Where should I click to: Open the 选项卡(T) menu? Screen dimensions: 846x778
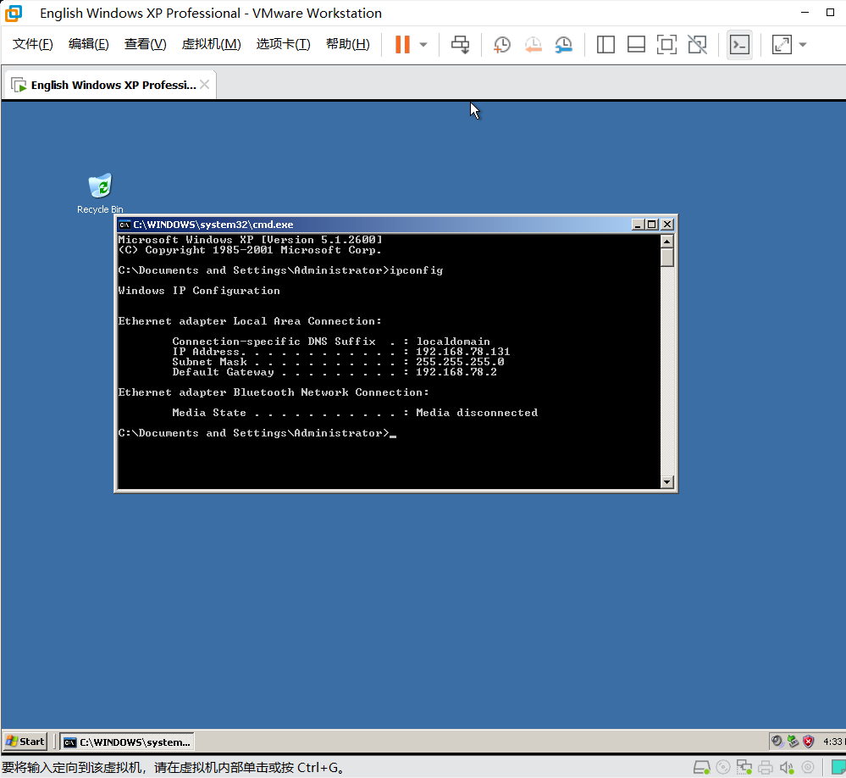click(284, 44)
